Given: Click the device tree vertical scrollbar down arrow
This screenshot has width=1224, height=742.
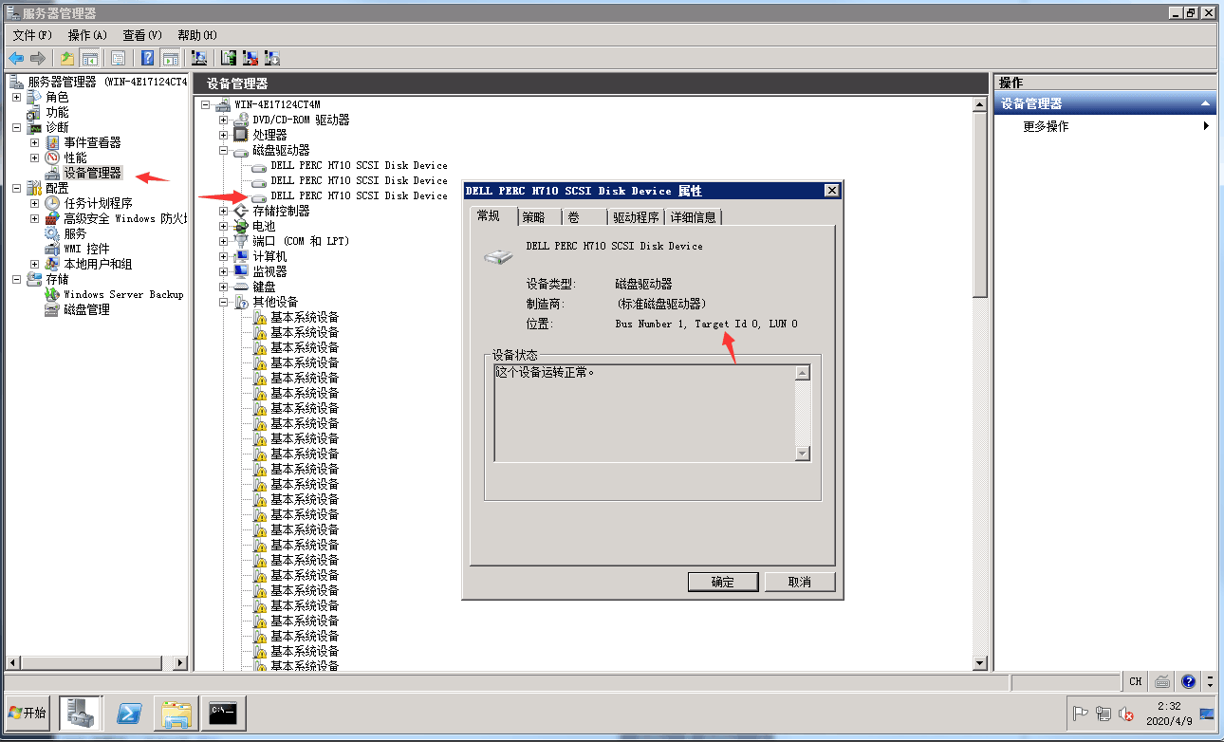Looking at the screenshot, I should 980,662.
